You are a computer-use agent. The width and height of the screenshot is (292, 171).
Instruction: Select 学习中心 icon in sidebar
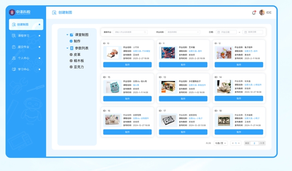tap(13, 69)
